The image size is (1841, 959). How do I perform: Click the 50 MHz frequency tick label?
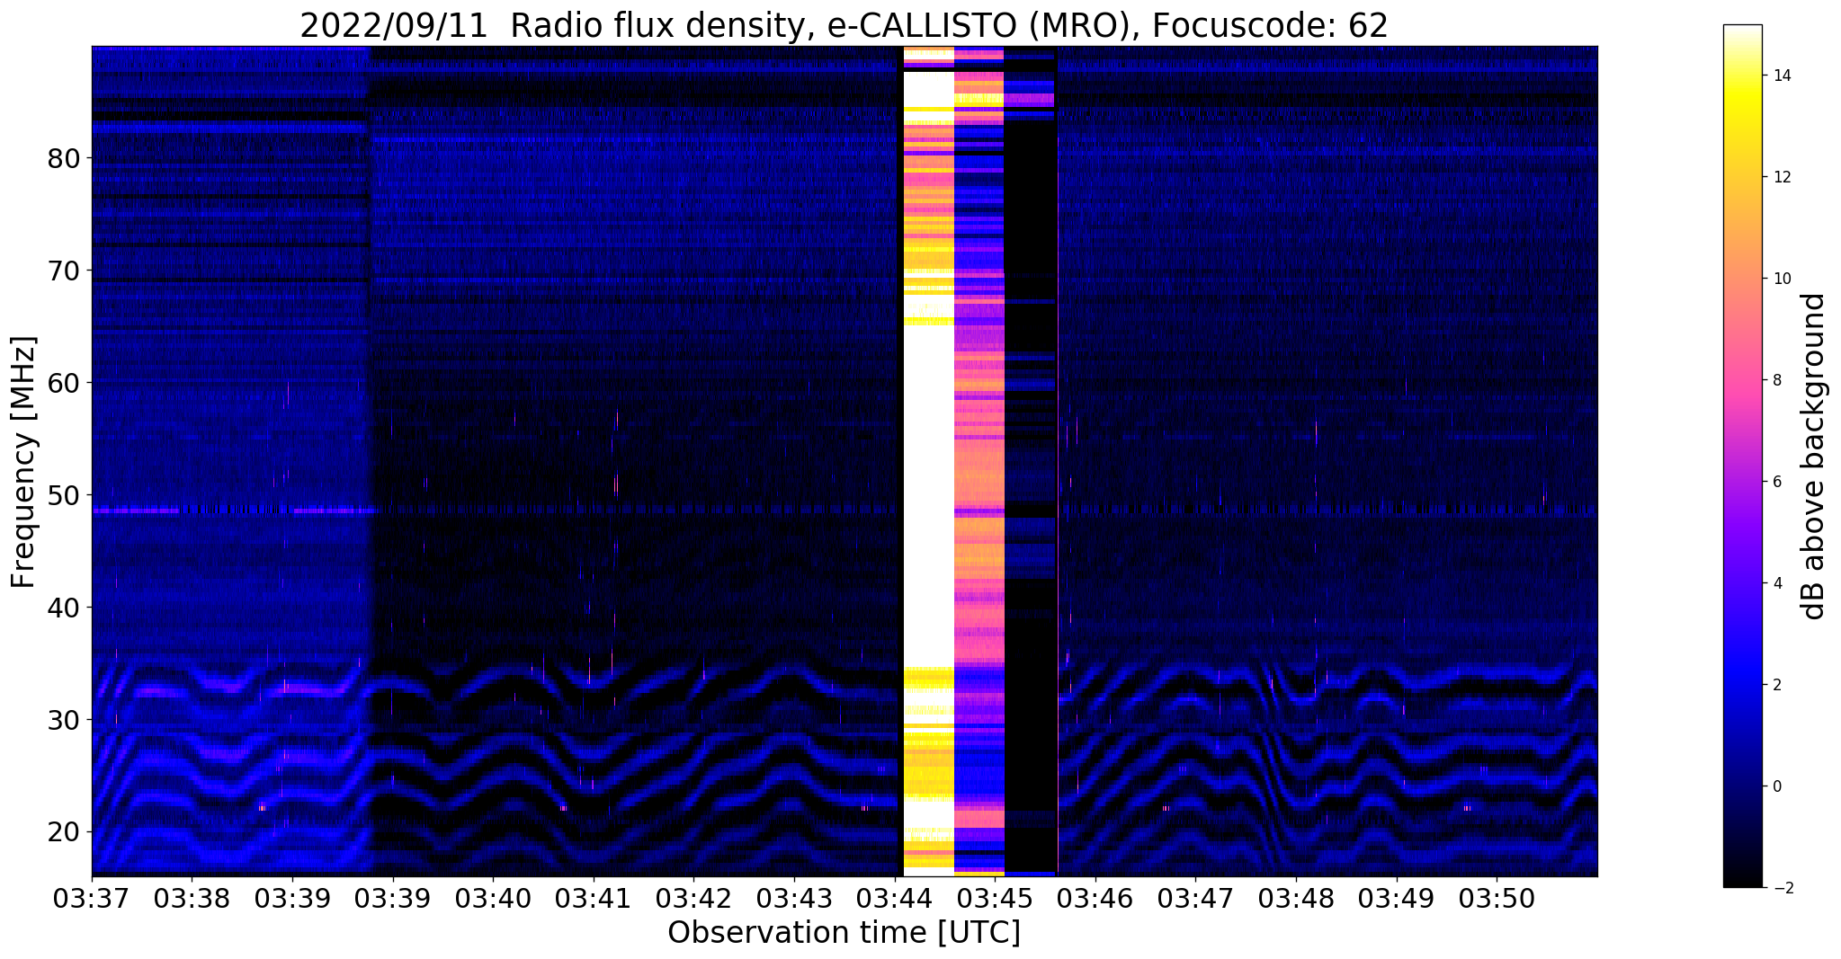point(64,495)
